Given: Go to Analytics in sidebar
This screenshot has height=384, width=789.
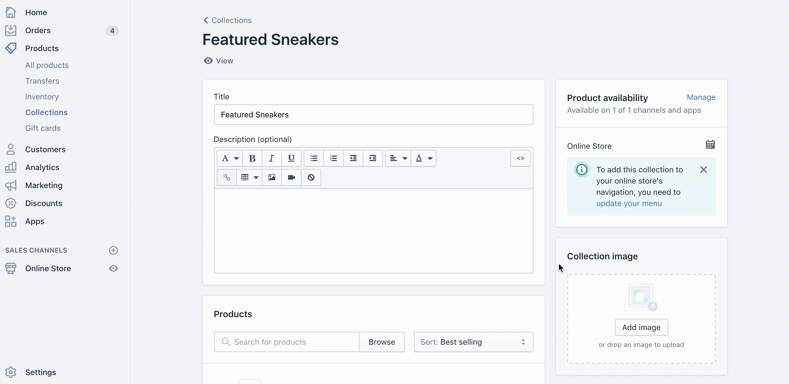Looking at the screenshot, I should 42,168.
